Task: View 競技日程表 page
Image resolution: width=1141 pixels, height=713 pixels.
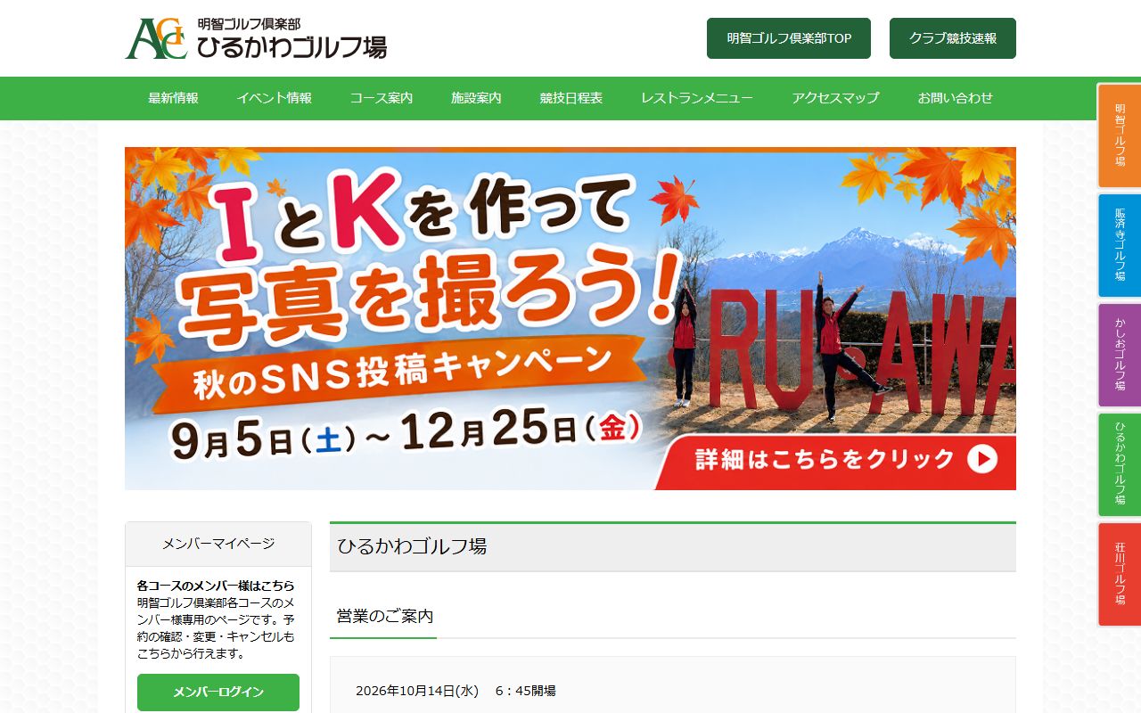Action: 571,98
